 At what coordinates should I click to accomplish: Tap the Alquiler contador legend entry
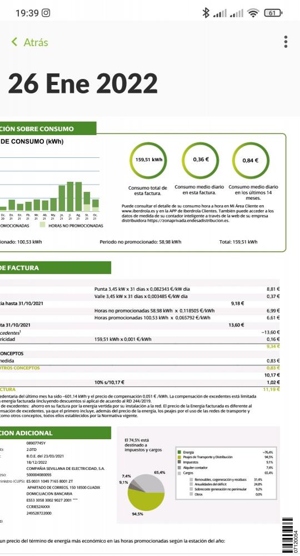[x=193, y=468]
